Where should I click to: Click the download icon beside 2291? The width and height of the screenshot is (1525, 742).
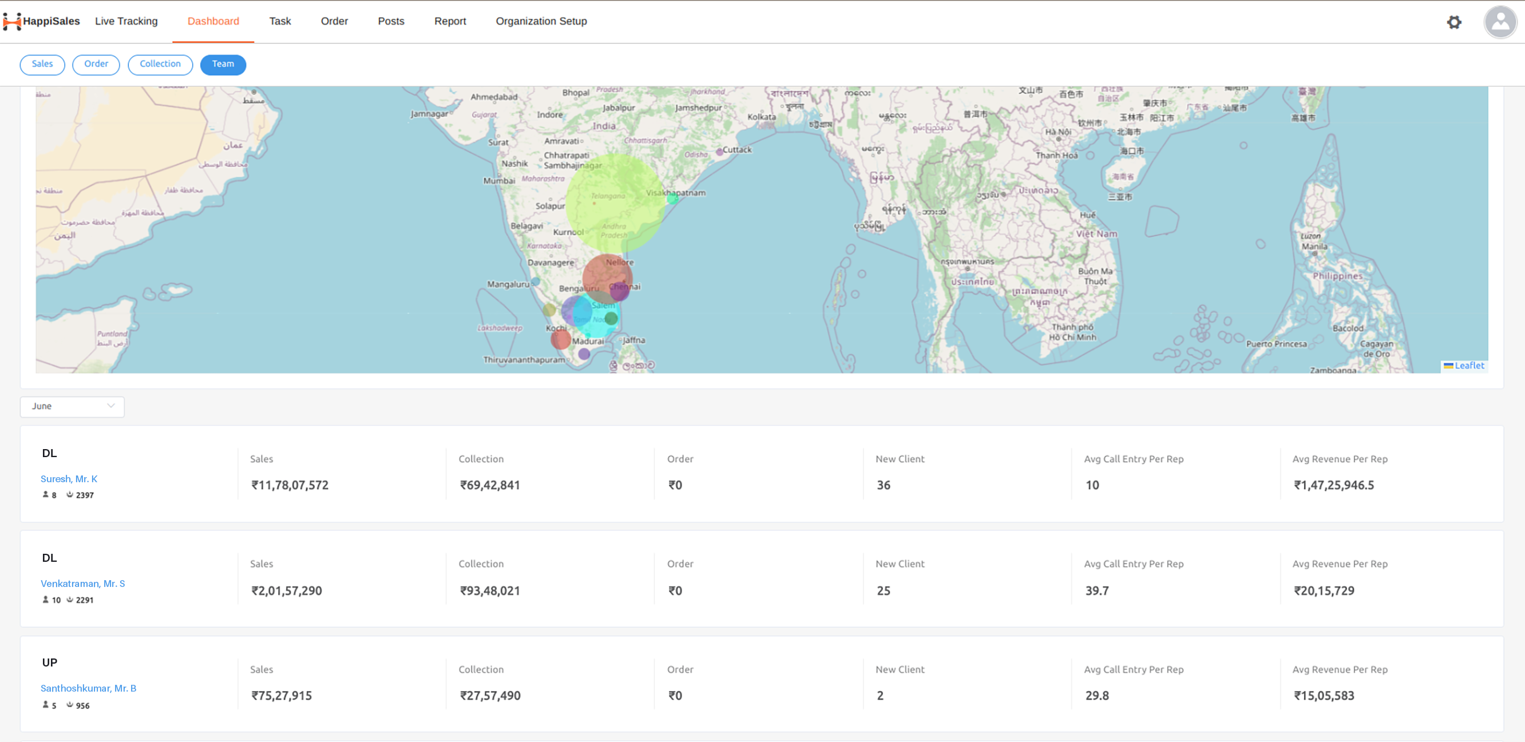70,600
